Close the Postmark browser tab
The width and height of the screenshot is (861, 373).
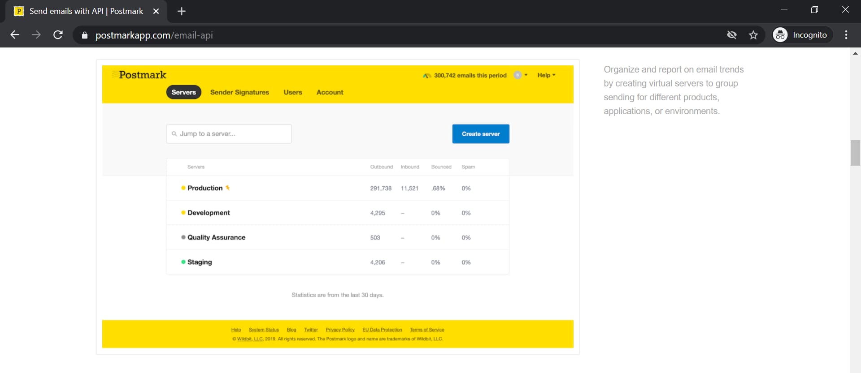pyautogui.click(x=156, y=11)
